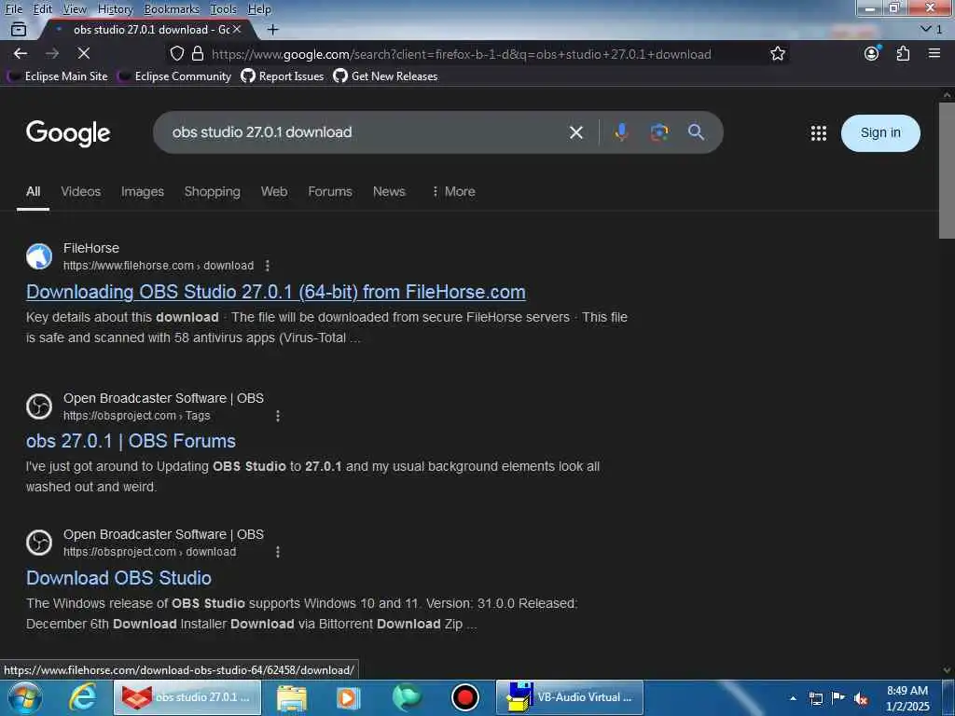Open Get New Releases bookmark

385,76
